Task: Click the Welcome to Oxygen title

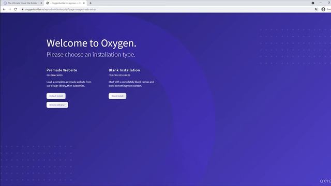Action: pyautogui.click(x=92, y=43)
